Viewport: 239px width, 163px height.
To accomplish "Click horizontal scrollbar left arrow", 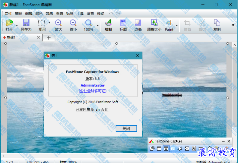I will [x=3, y=156].
